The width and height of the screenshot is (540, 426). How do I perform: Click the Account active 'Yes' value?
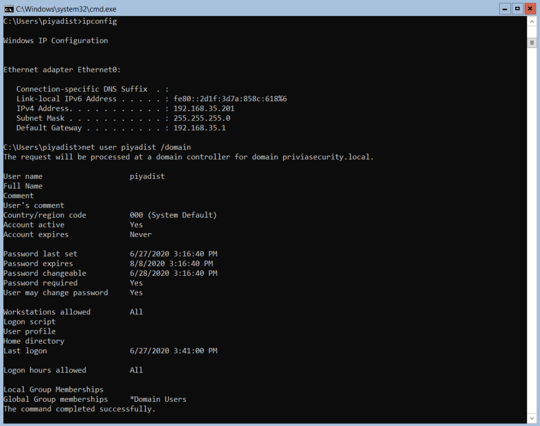(x=136, y=225)
